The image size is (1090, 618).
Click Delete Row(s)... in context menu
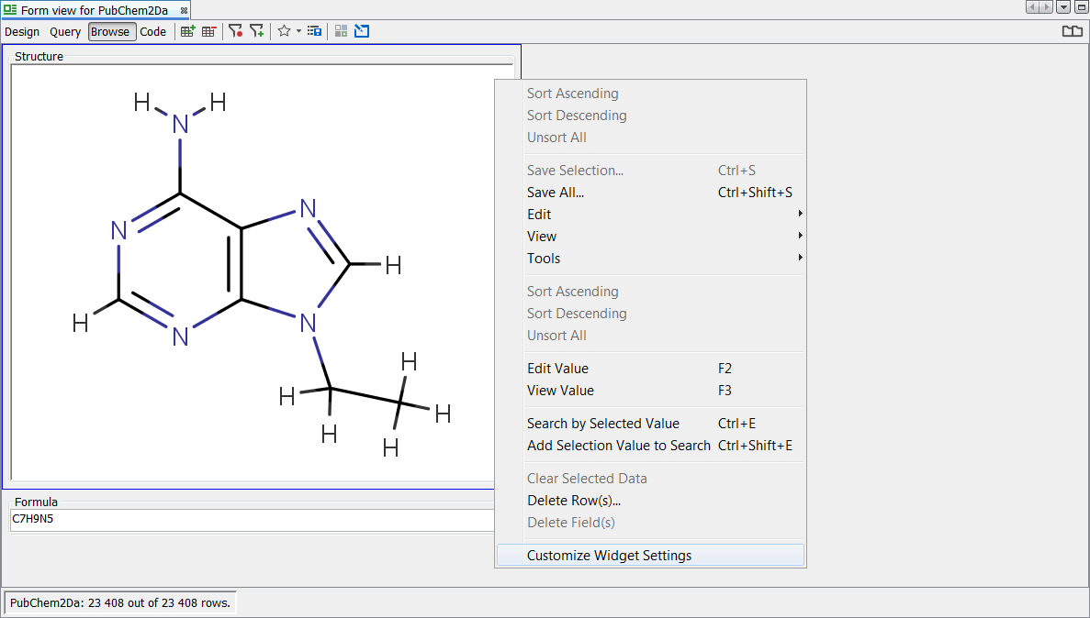(x=574, y=501)
